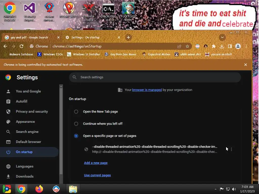Open the uhhh anime shit bookmark
259x194 pixels.
coord(188,54)
